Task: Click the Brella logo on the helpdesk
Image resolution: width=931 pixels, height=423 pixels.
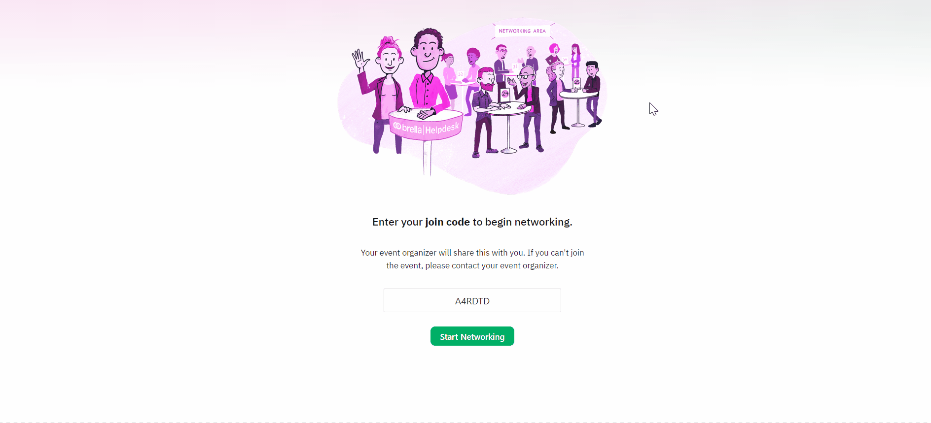Action: (407, 128)
